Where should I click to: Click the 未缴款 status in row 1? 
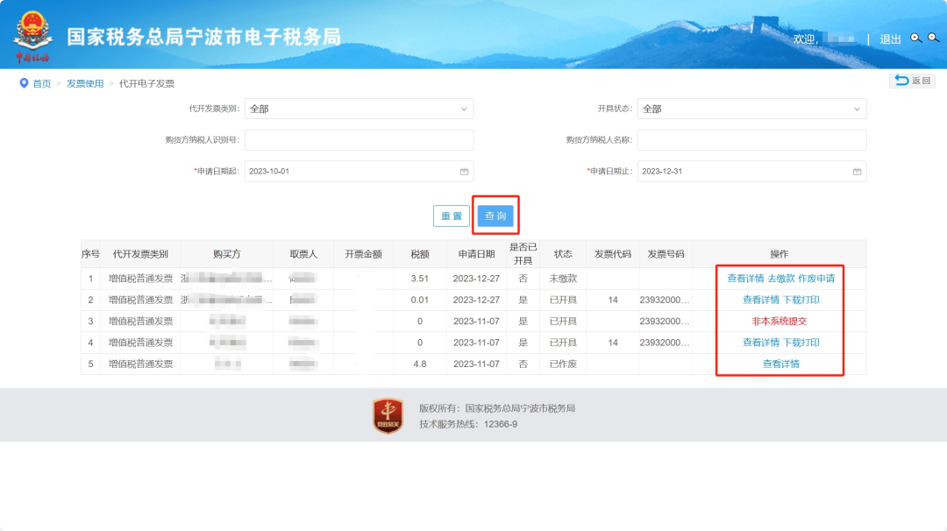(563, 278)
